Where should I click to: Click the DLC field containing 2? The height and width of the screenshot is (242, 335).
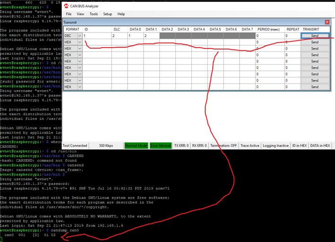point(119,36)
